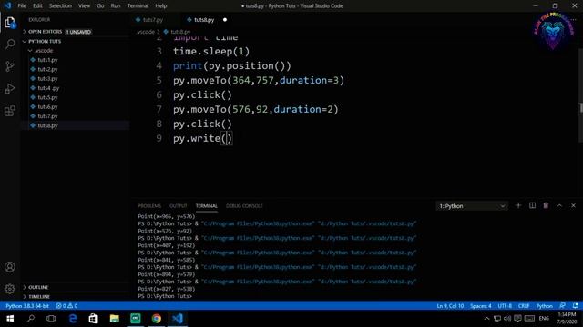Open Task View on taskbar
Screen dimensions: 583x327
51,319
